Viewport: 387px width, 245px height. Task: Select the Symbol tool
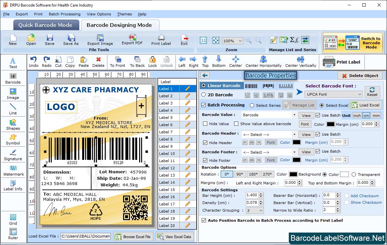click(13, 140)
